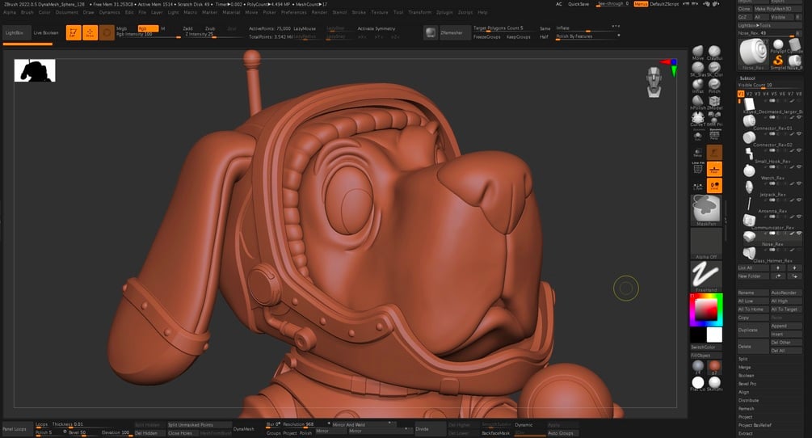This screenshot has height=438, width=812.
Task: Expand the Merge section
Action: 745,367
